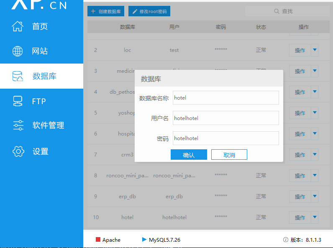Expand 操作 dropdown arrow for roncoo_mini_pa row
Viewport: 333px width, 248px height.
(x=315, y=176)
